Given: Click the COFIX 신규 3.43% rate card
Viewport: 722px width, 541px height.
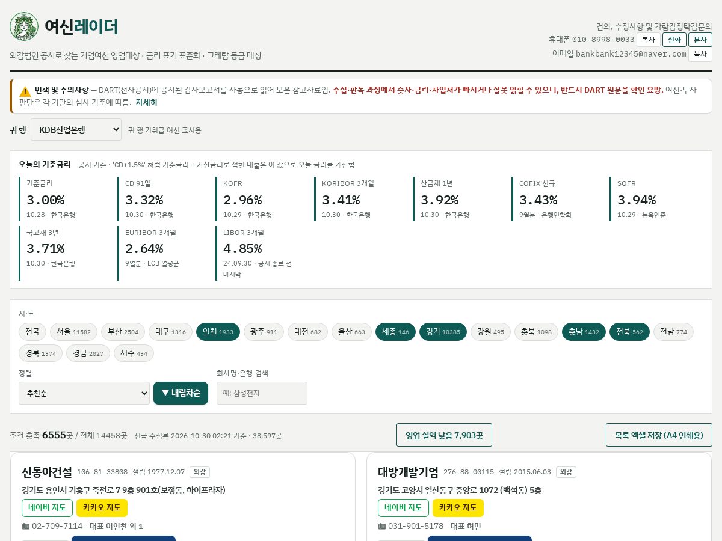Looking at the screenshot, I should (558, 199).
